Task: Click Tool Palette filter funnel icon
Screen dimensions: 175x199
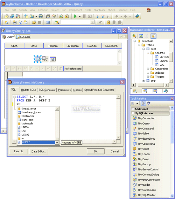Action: [149, 103]
